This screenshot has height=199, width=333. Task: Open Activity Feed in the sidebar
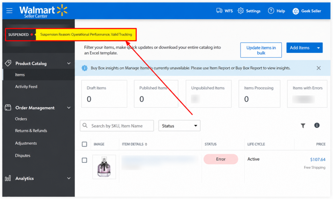26,87
